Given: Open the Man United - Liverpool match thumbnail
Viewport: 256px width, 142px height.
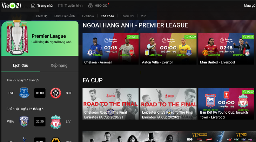Looking at the screenshot, I should coord(226,49).
